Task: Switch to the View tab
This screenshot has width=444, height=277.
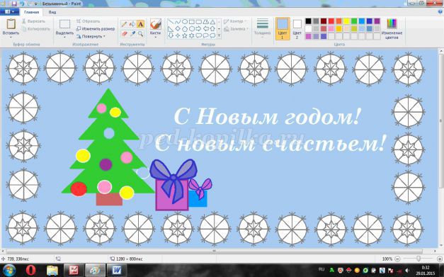Action: point(52,12)
